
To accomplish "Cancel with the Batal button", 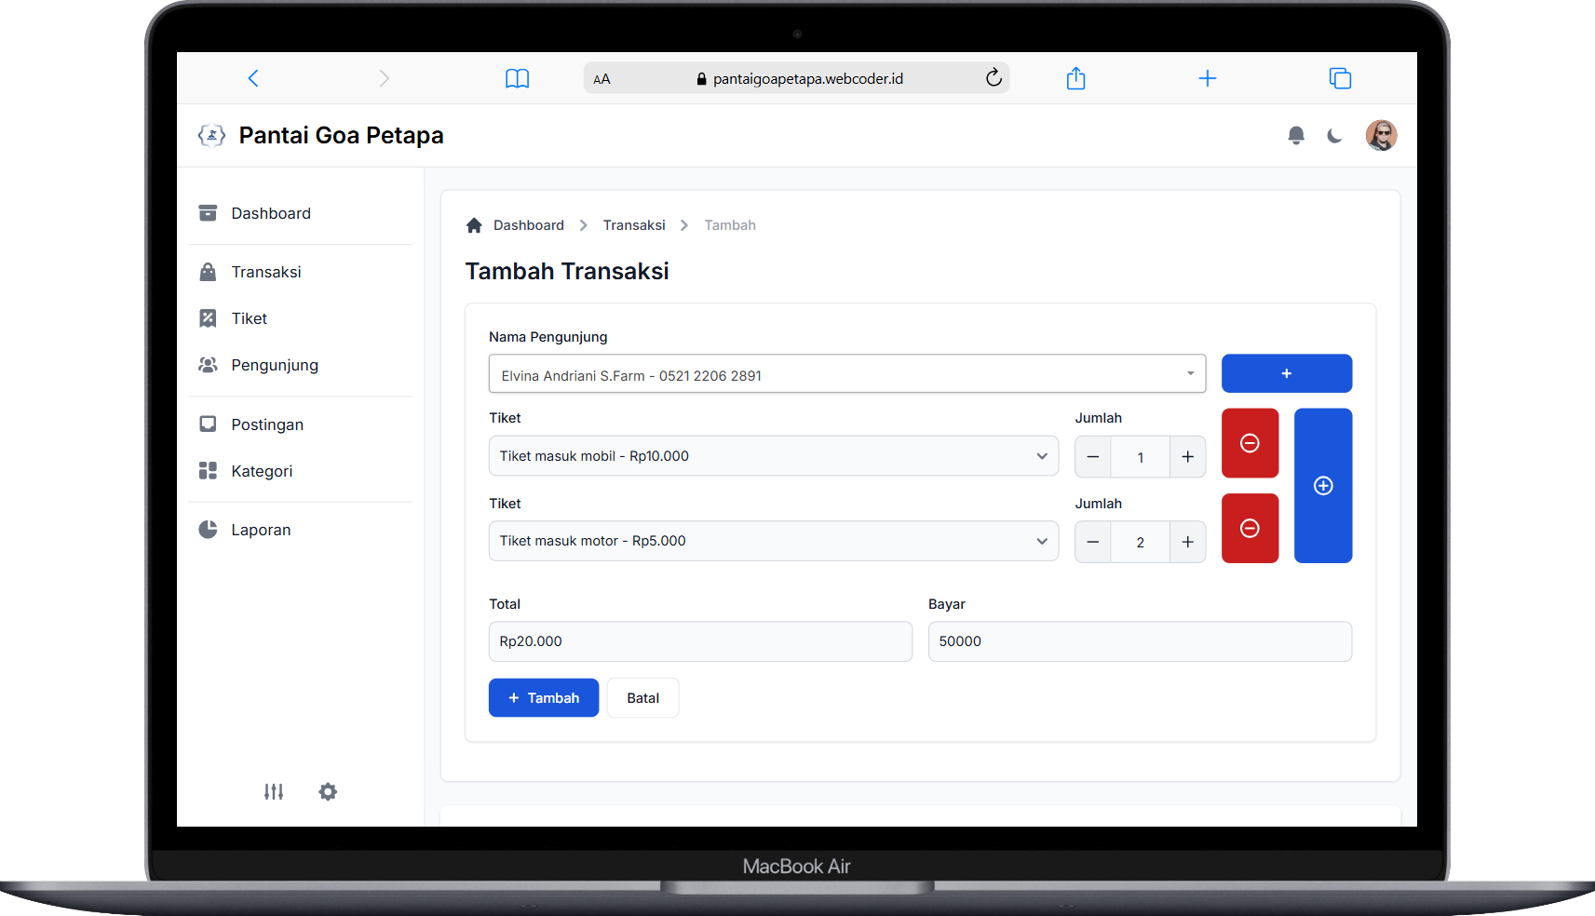I will pos(642,698).
